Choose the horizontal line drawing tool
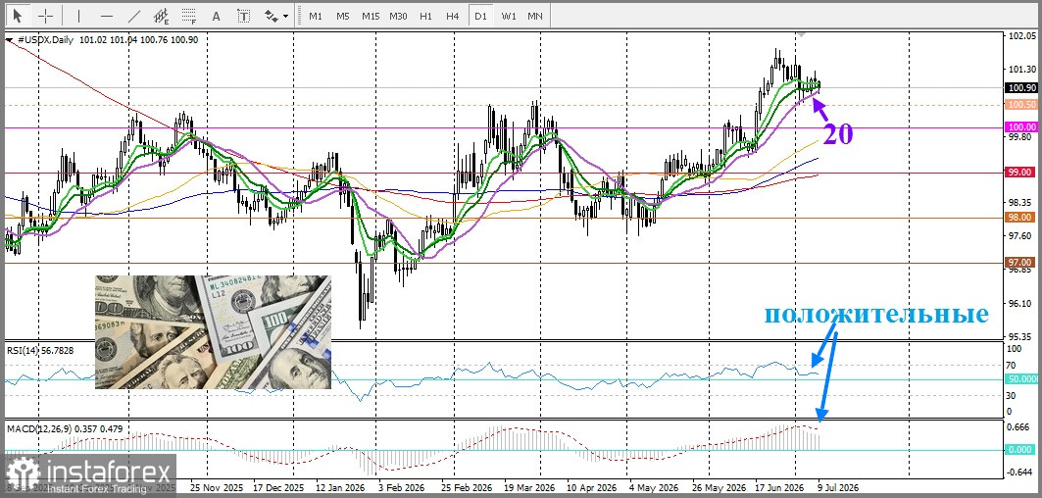The height and width of the screenshot is (498, 1042). tap(106, 16)
